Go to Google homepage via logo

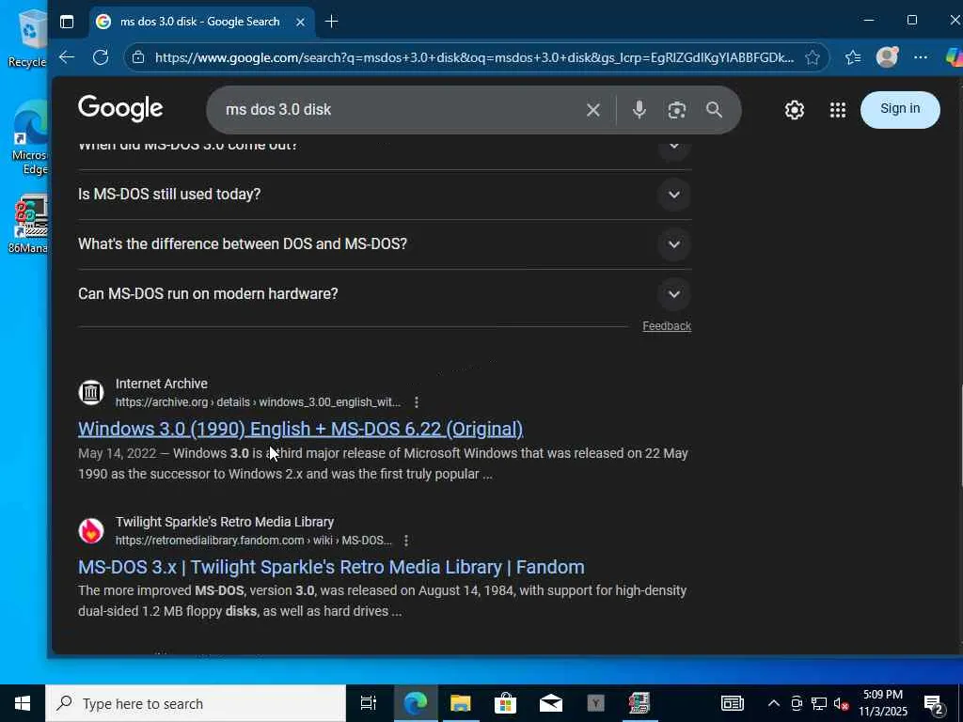point(120,109)
